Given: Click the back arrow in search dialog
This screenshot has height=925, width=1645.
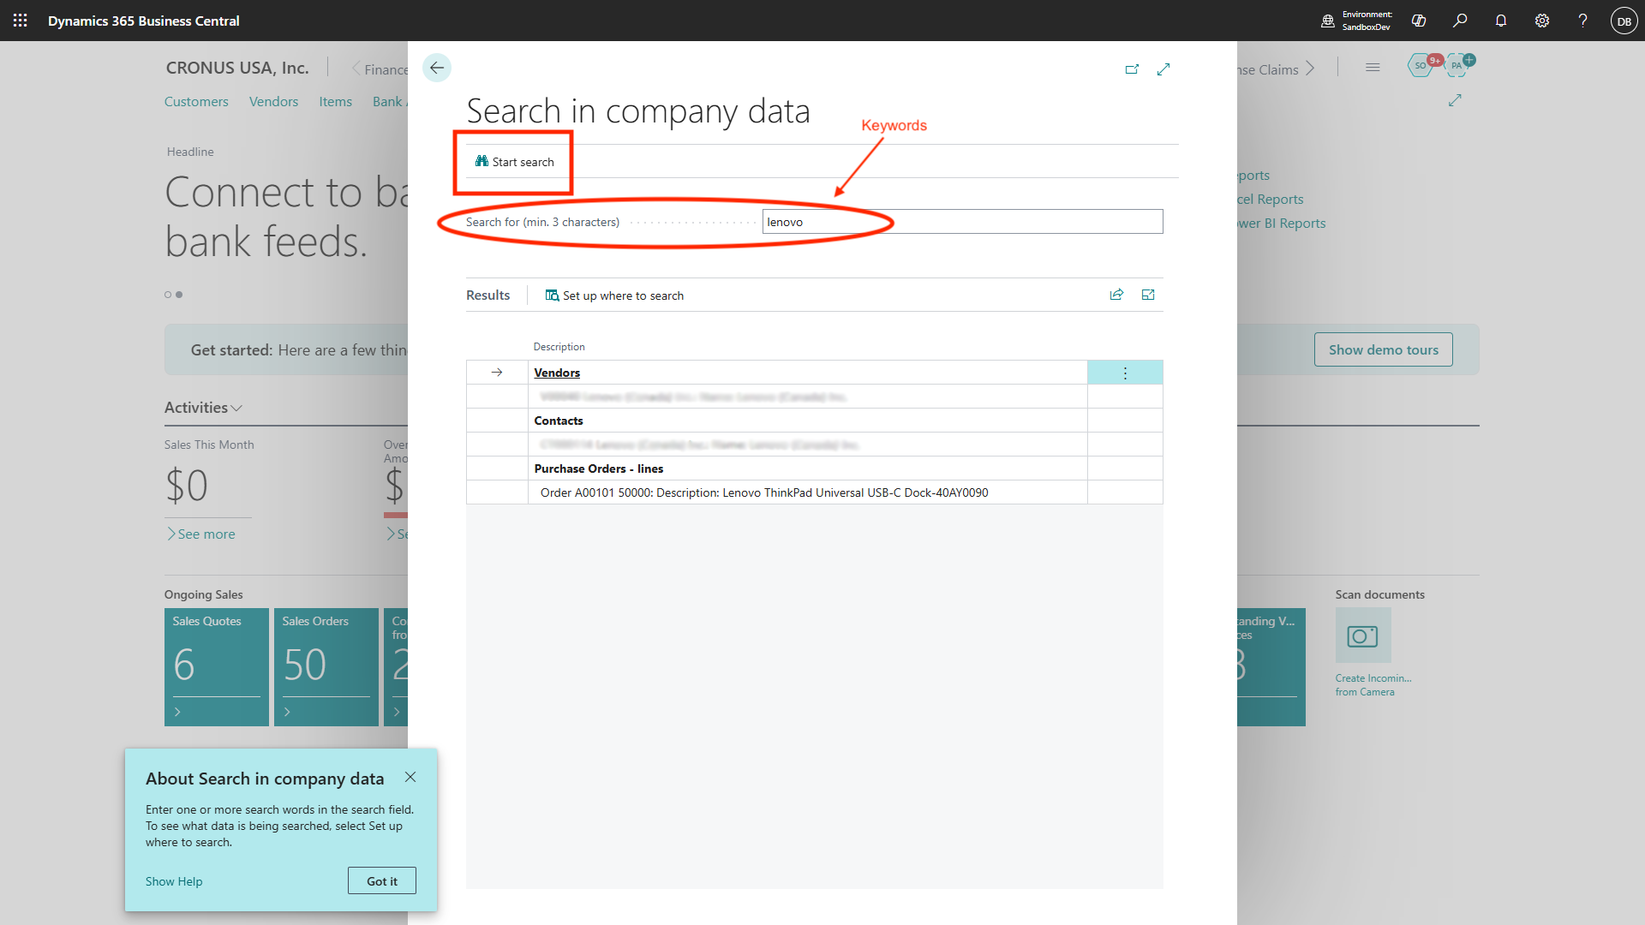Looking at the screenshot, I should pyautogui.click(x=437, y=68).
